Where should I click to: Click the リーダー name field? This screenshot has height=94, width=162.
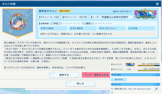point(111,17)
